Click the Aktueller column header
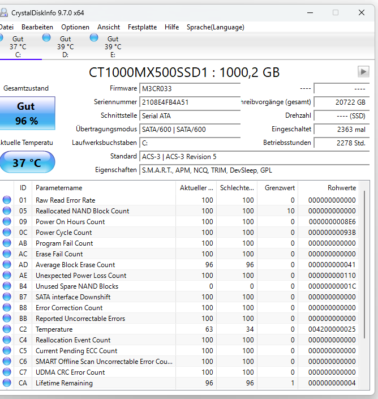 (196, 188)
